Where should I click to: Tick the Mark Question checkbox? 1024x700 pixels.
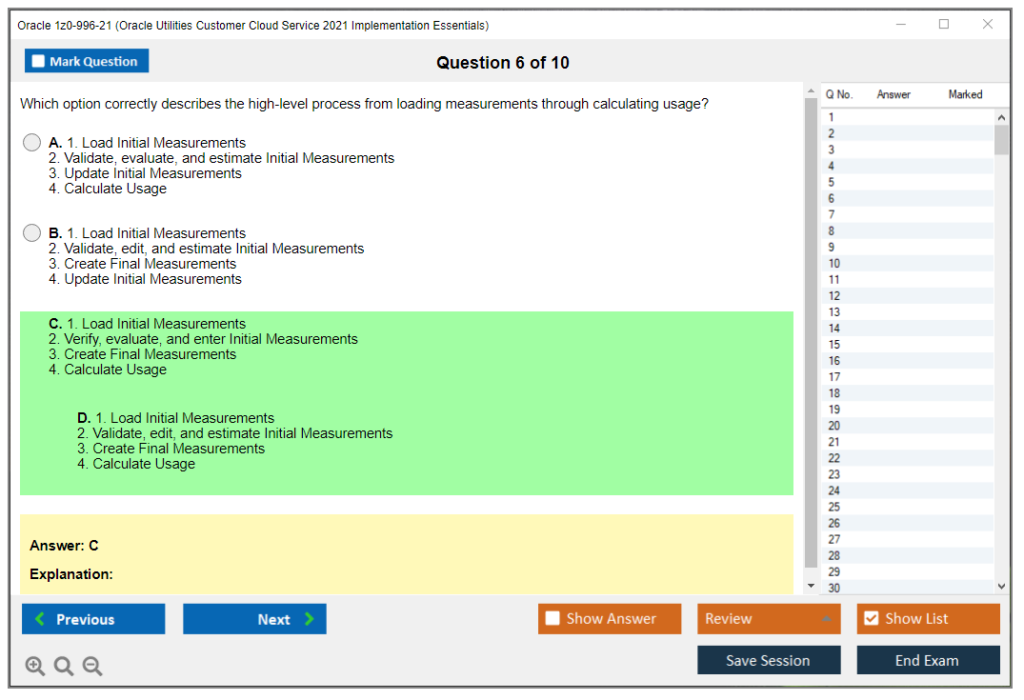(x=39, y=62)
